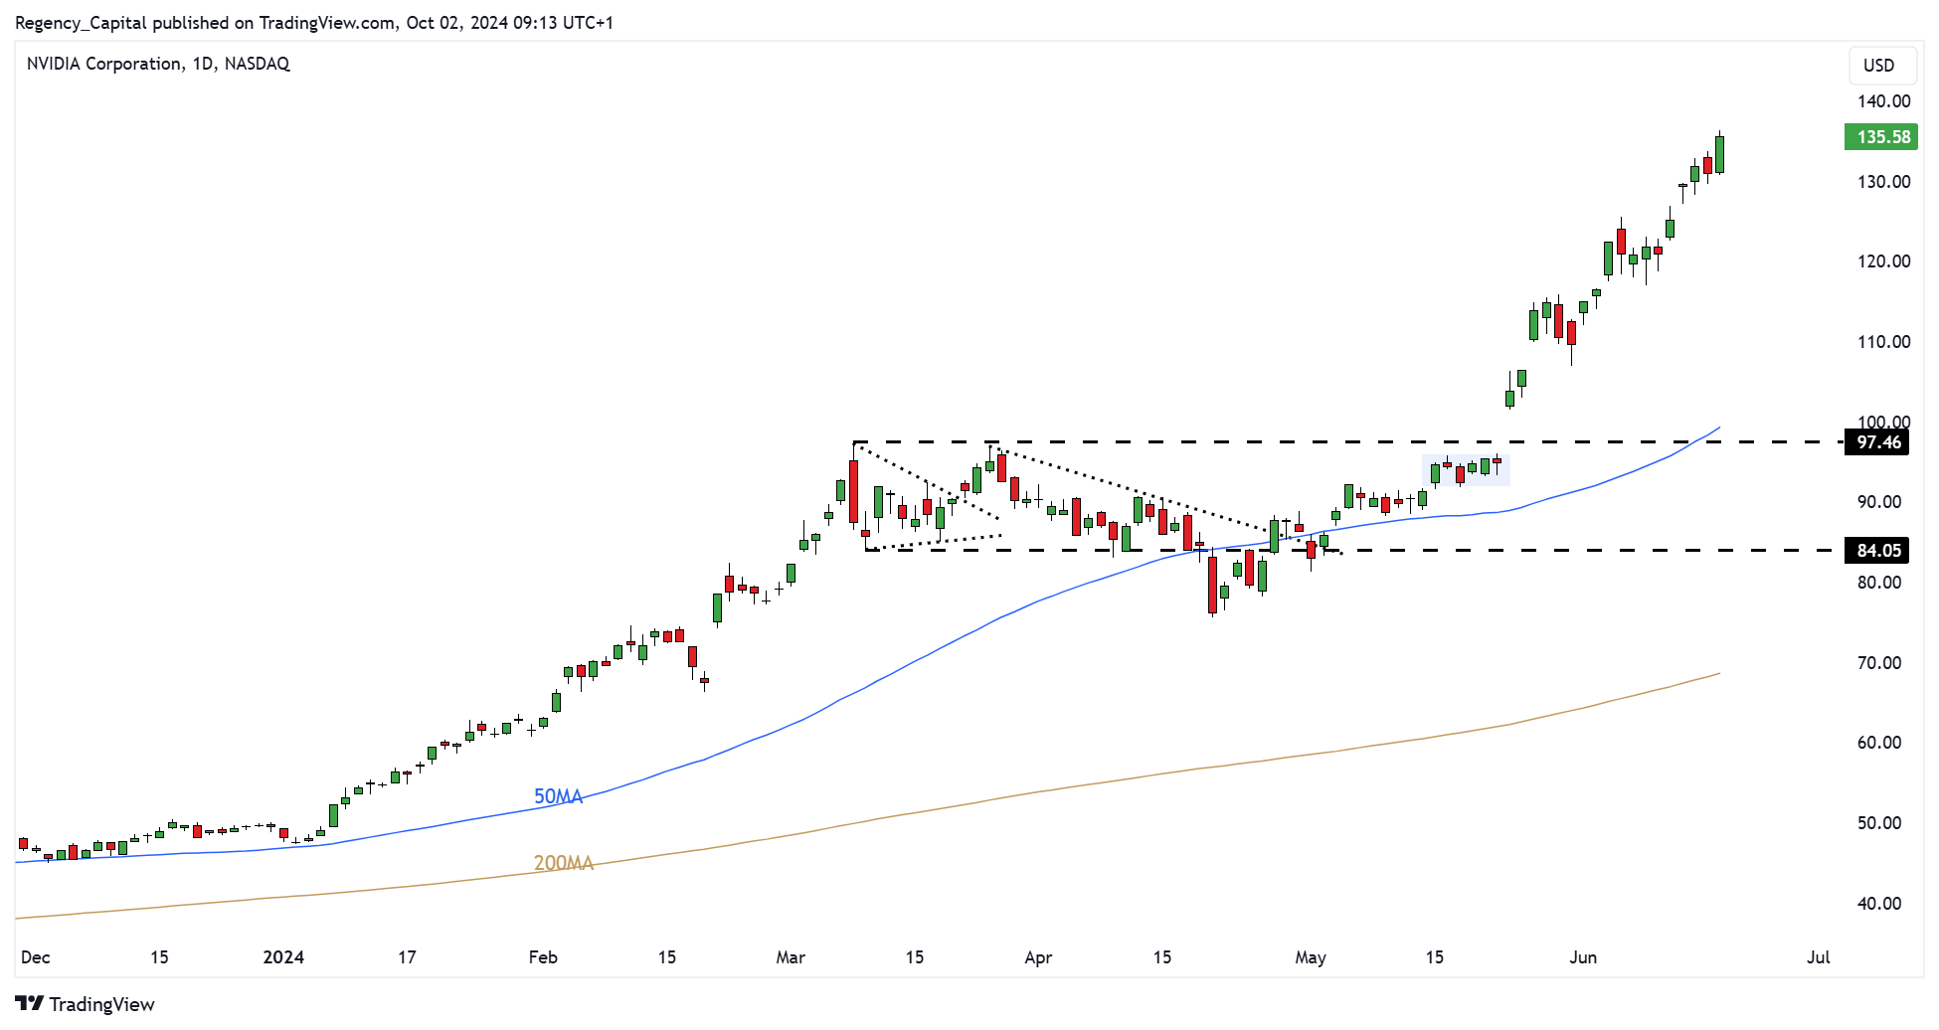Select the 84.05 support price label
Viewport: 1939px width, 1030px height.
[1877, 550]
